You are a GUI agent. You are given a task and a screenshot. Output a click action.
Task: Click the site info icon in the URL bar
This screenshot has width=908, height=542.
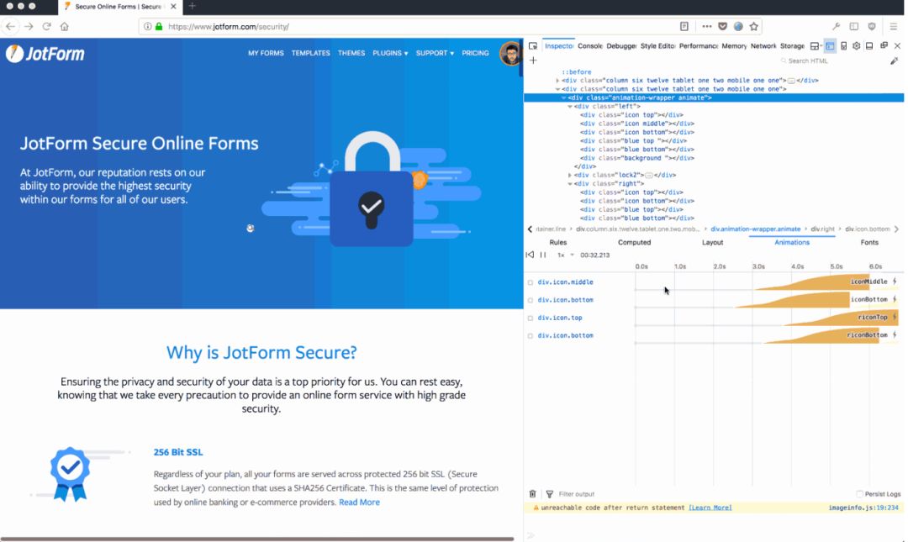click(x=148, y=26)
